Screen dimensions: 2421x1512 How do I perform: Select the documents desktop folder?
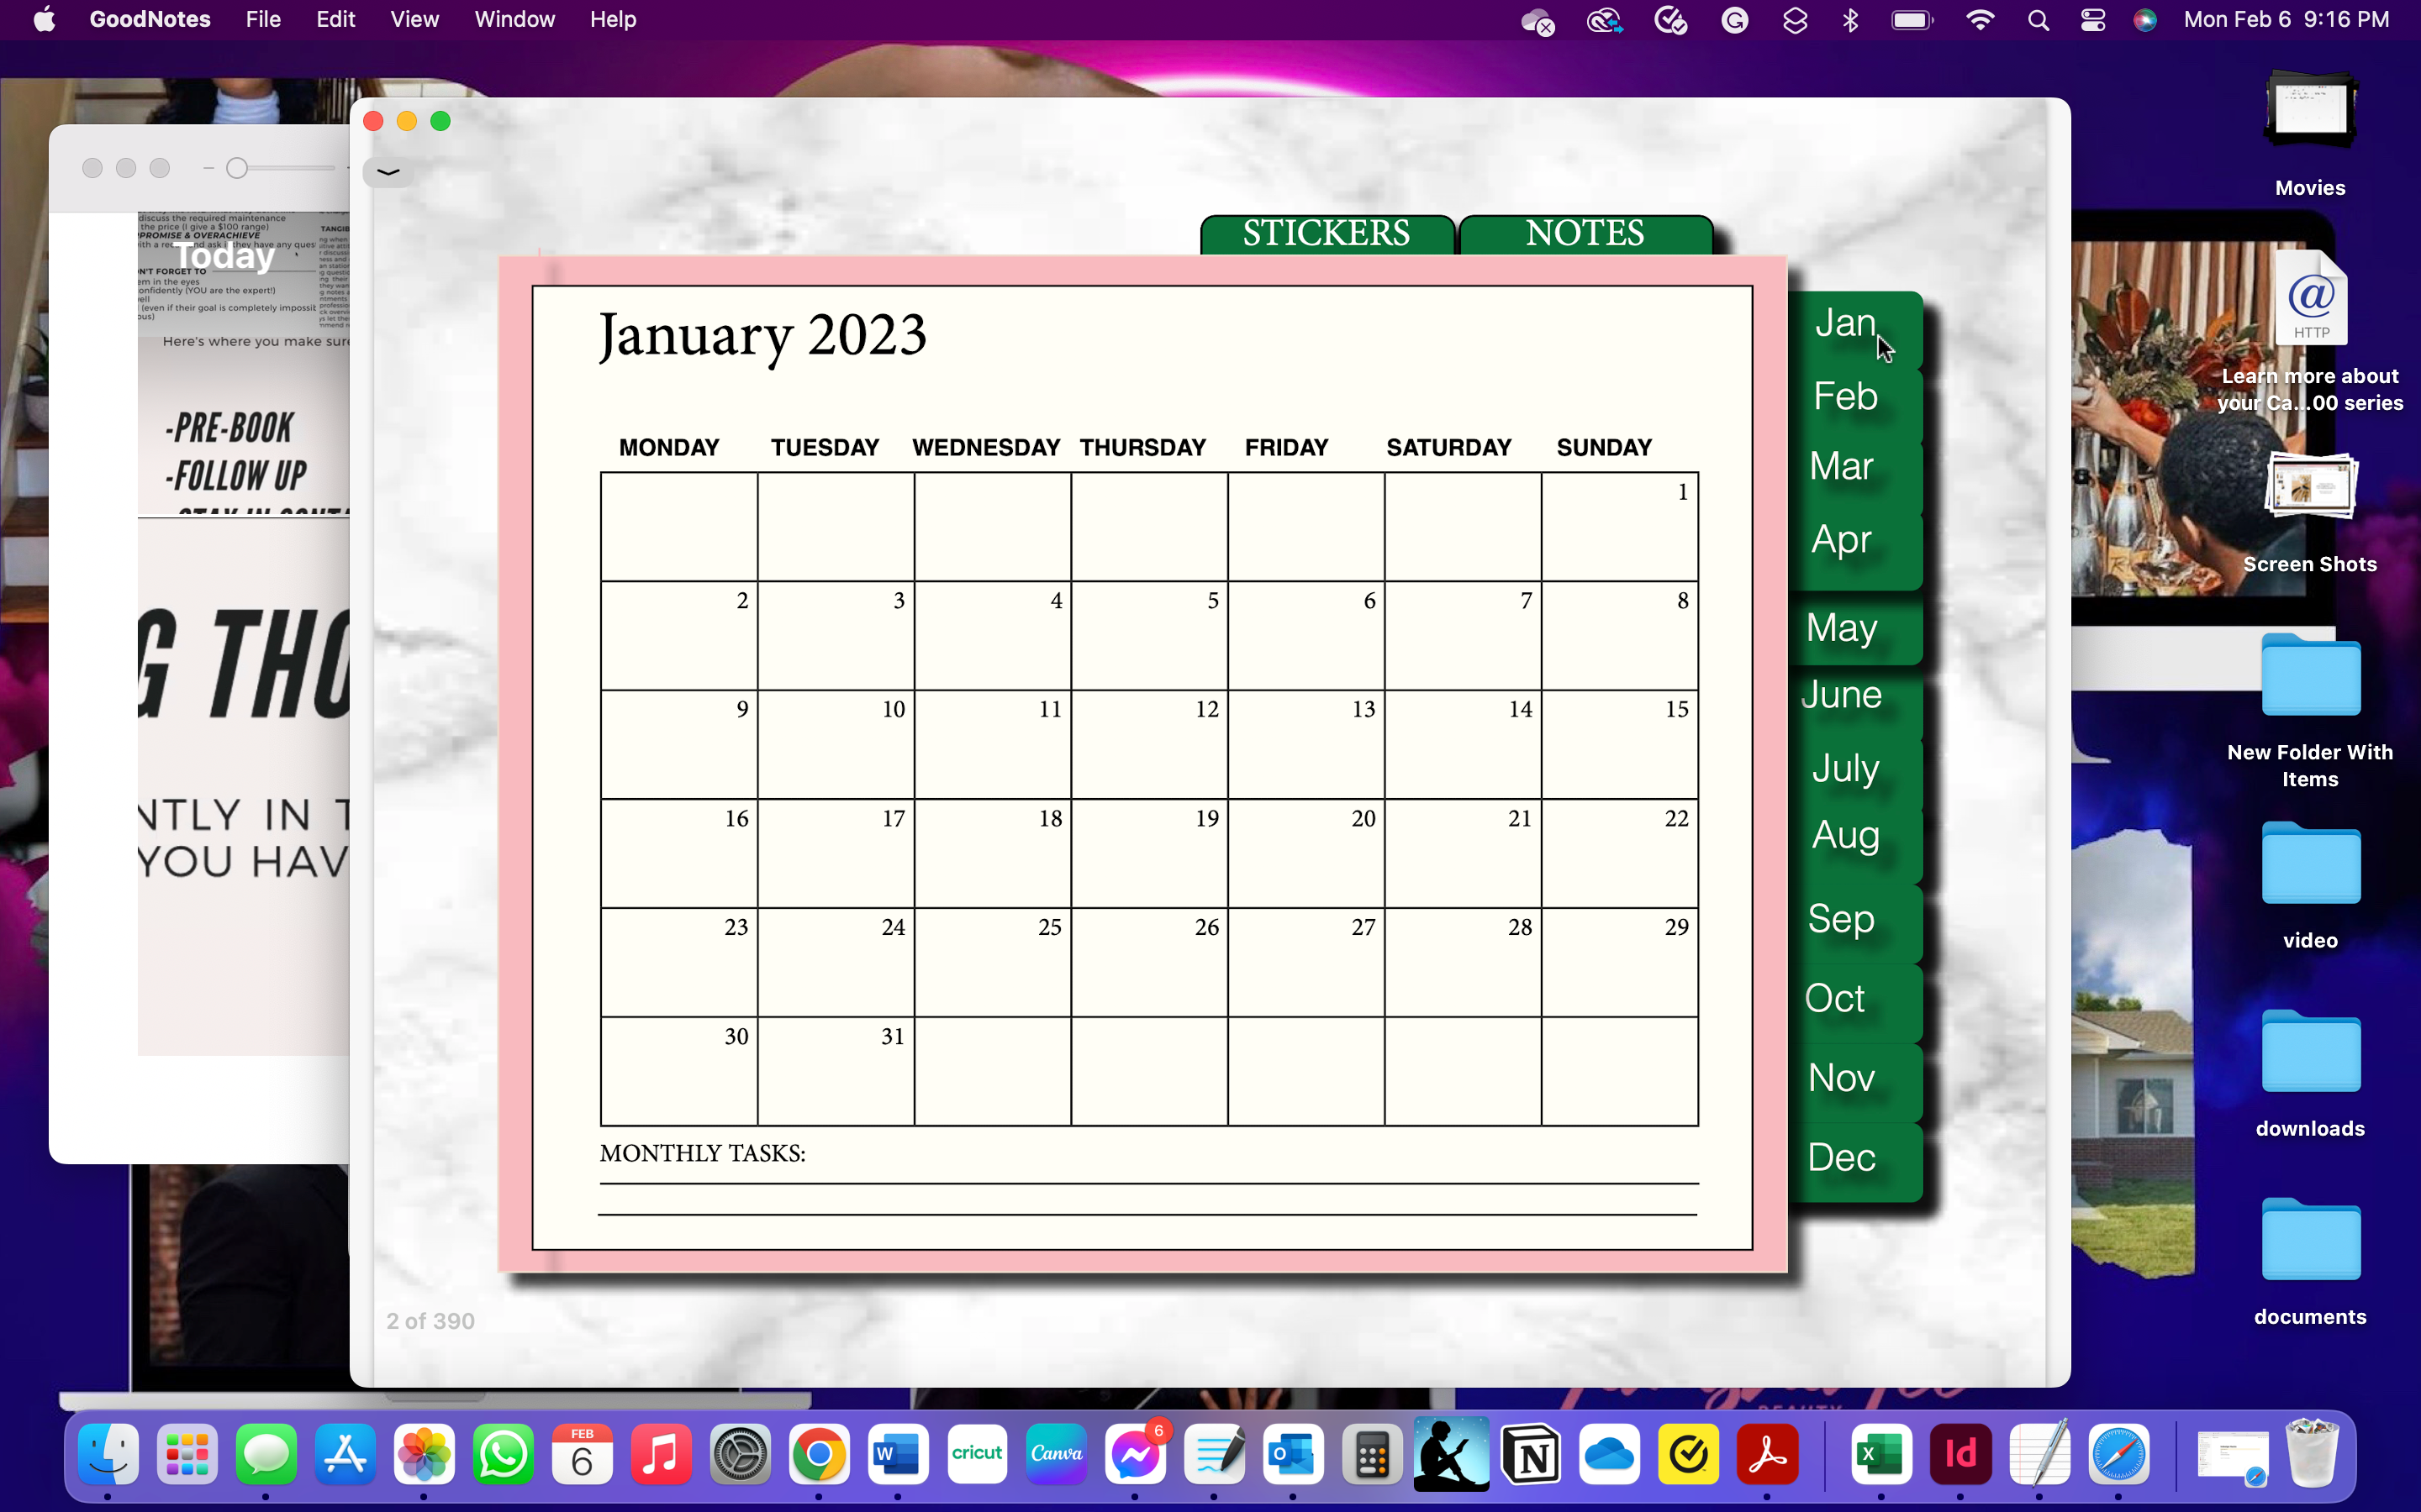pyautogui.click(x=2310, y=1263)
